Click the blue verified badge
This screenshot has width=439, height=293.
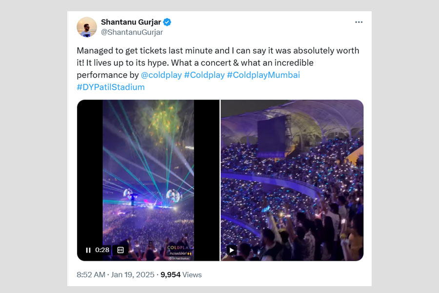pyautogui.click(x=167, y=22)
